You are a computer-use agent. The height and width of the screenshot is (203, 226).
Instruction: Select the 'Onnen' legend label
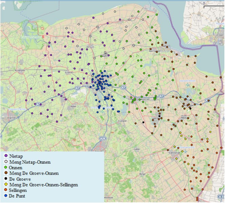point(16,168)
